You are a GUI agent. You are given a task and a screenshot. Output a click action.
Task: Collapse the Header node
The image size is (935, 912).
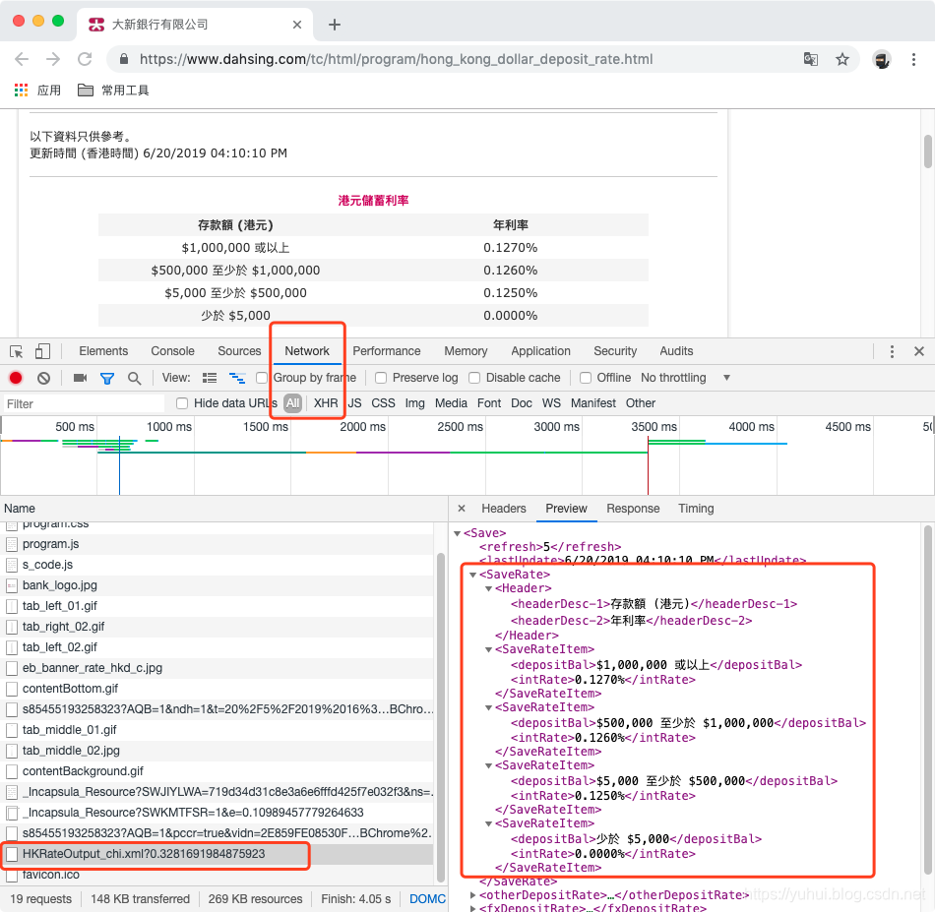coord(488,588)
